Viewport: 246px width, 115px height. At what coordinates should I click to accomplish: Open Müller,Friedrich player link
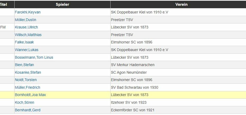tap(28, 88)
